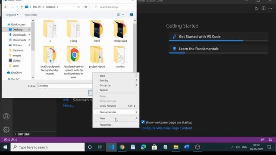Open the Sort by submenu
The image size is (276, 155).
coord(116,81)
